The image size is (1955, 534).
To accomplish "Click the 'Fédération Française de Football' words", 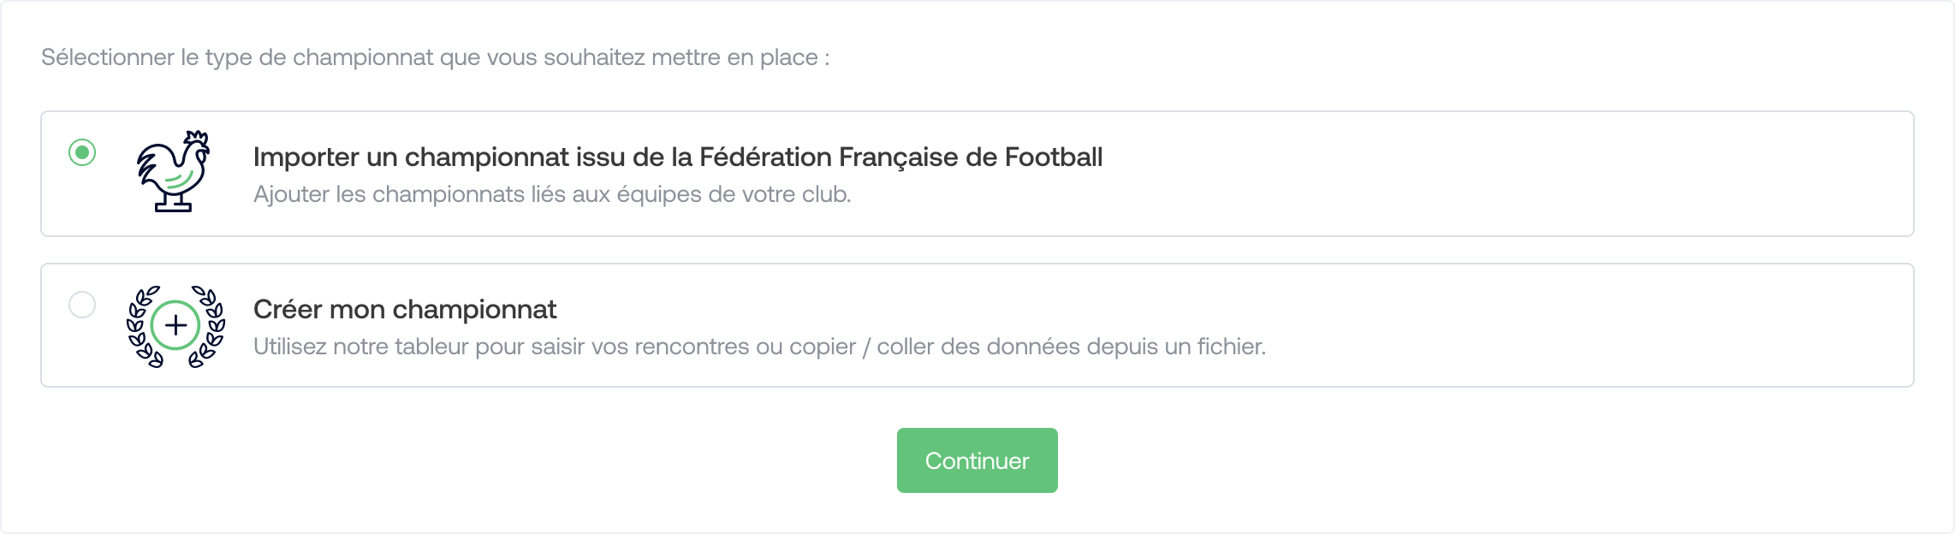I will [x=901, y=157].
